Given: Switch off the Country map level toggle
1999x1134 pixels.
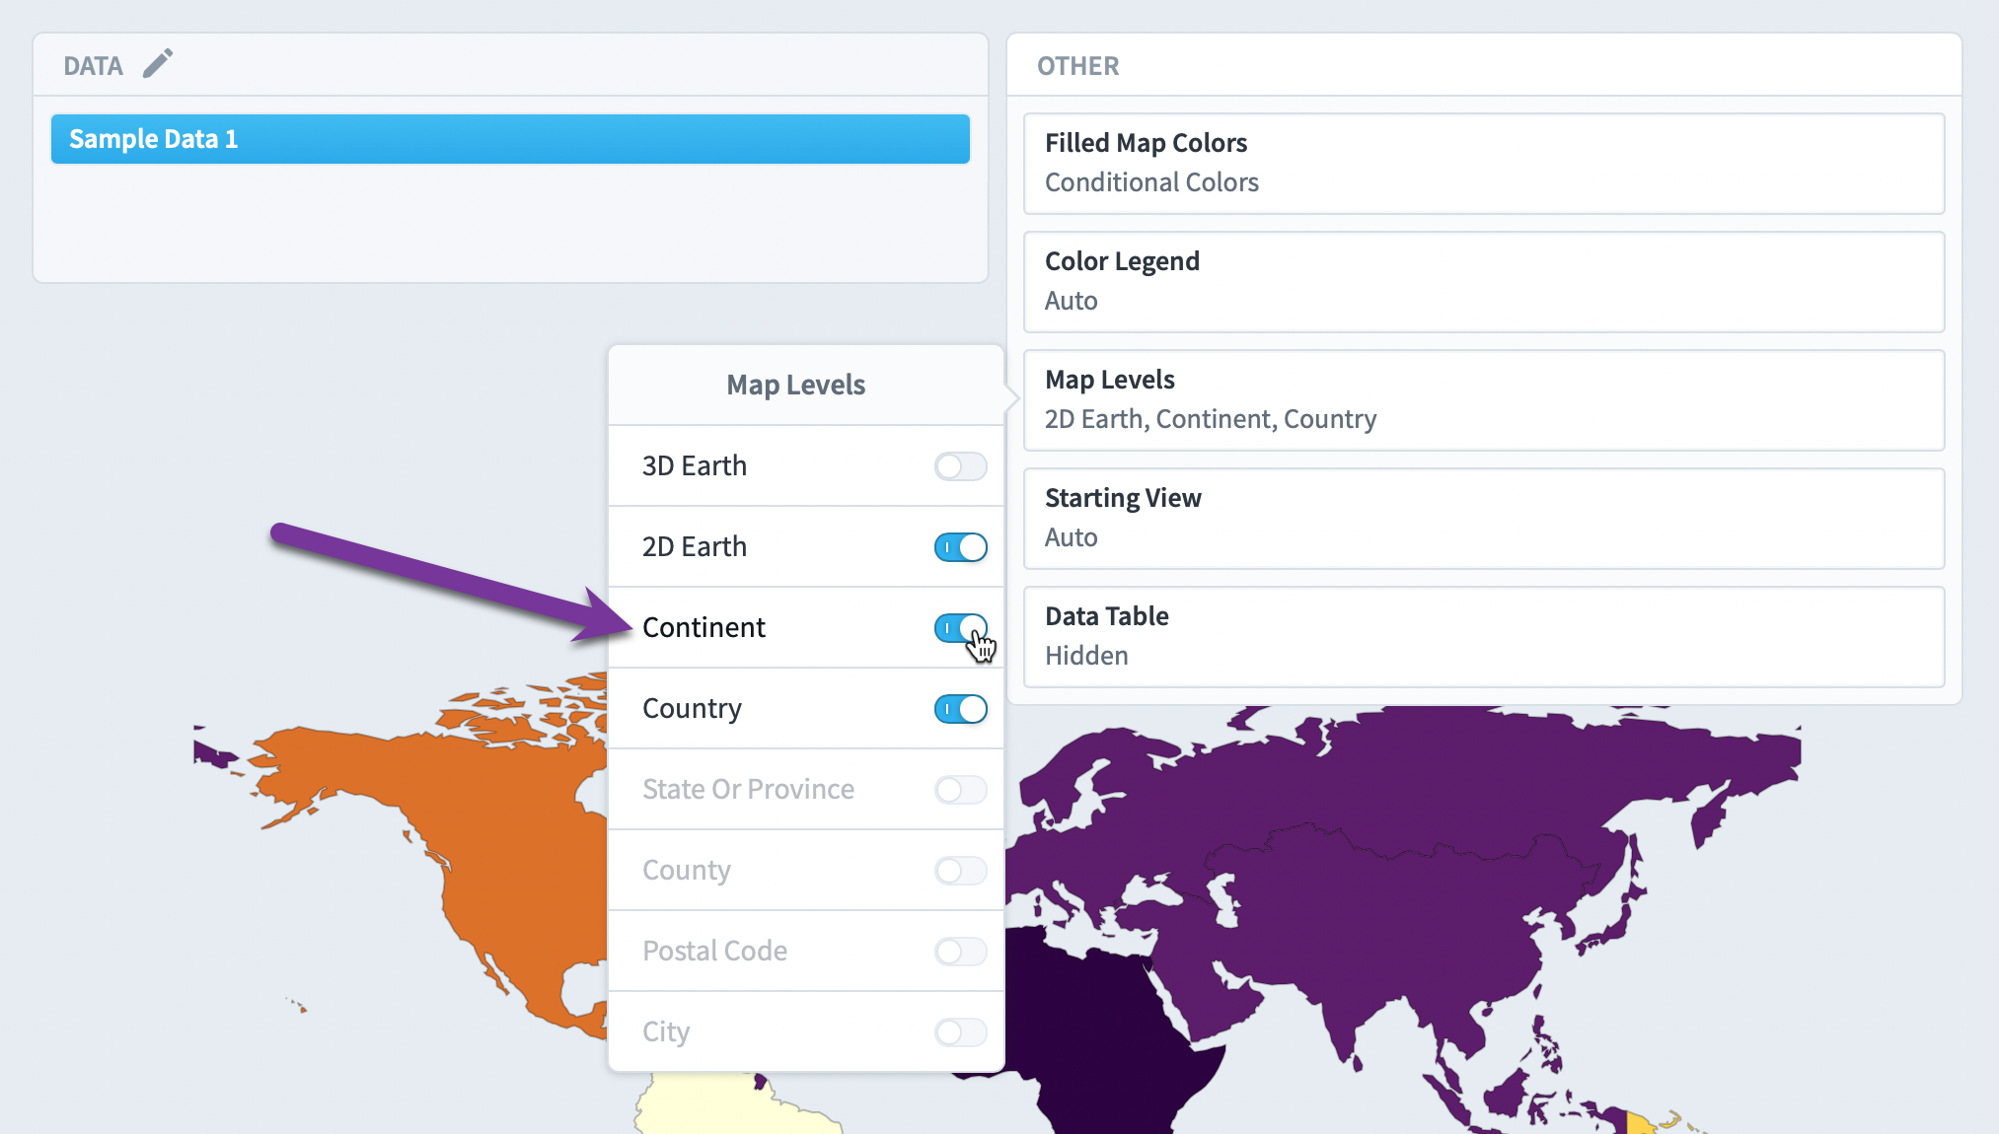Looking at the screenshot, I should coord(960,709).
